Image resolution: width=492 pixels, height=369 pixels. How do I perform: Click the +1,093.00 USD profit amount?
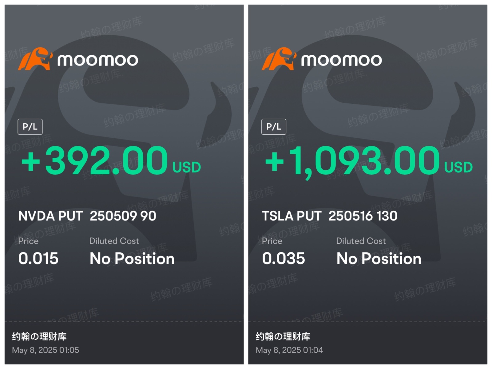tap(369, 161)
